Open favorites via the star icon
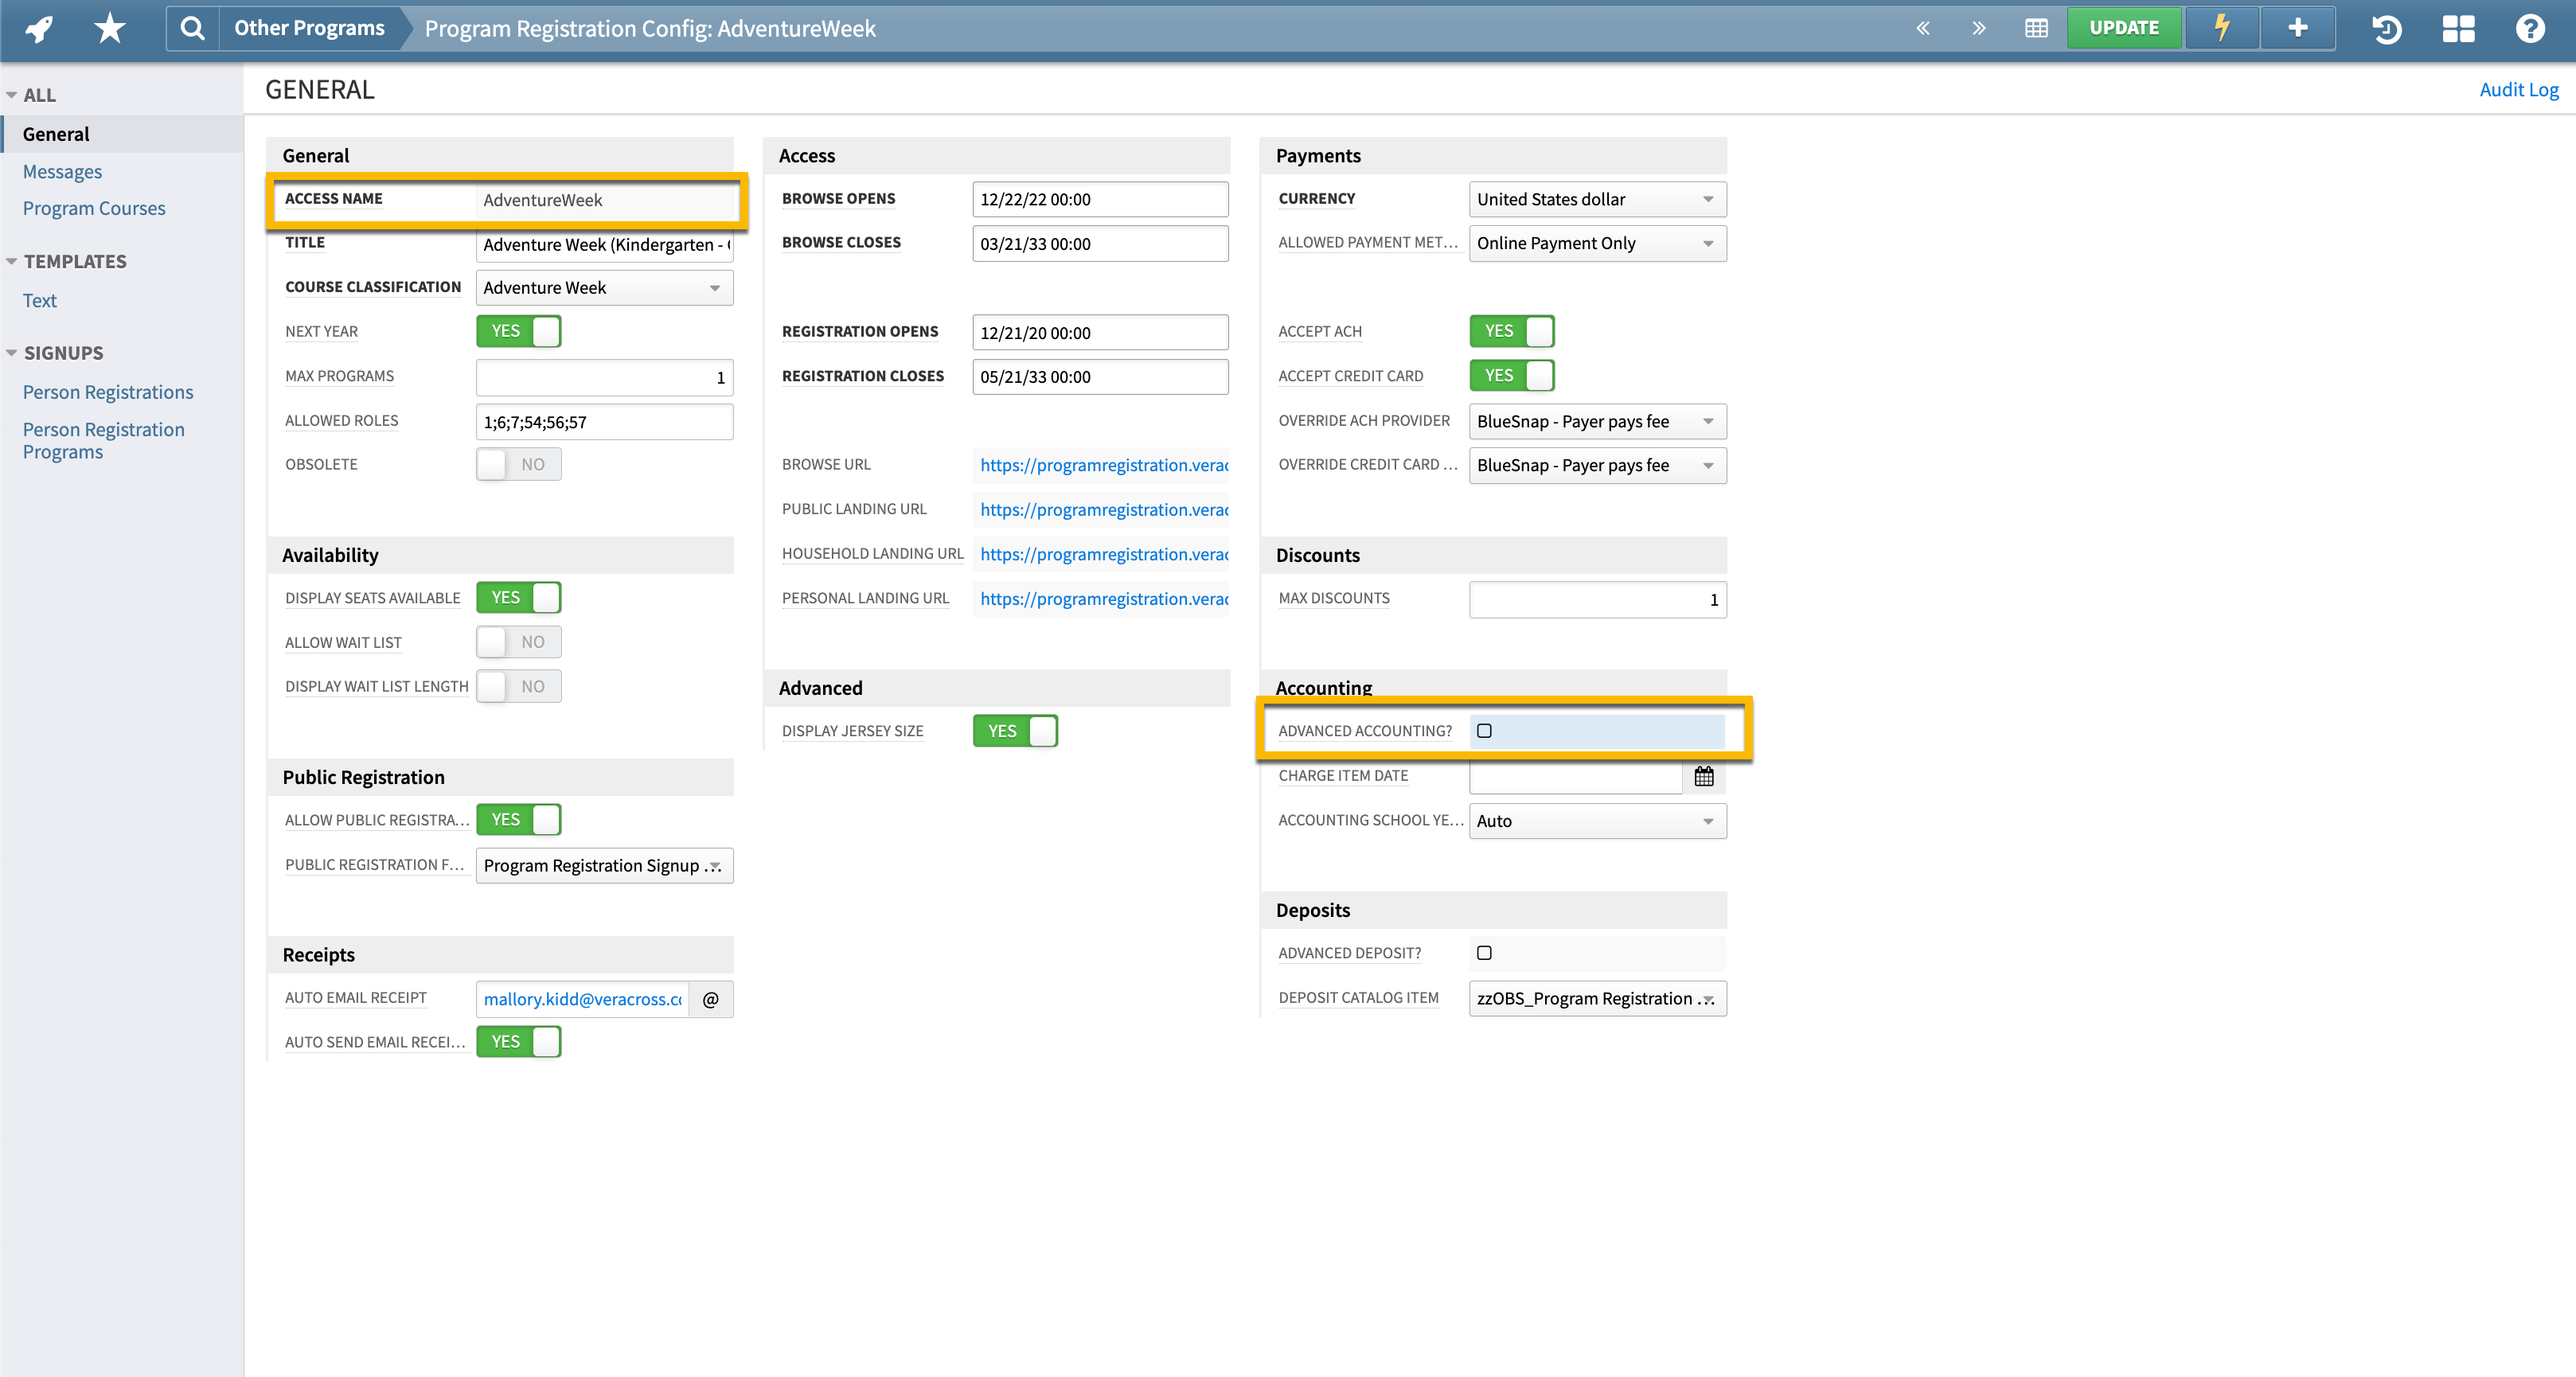The width and height of the screenshot is (2576, 1377). point(108,28)
